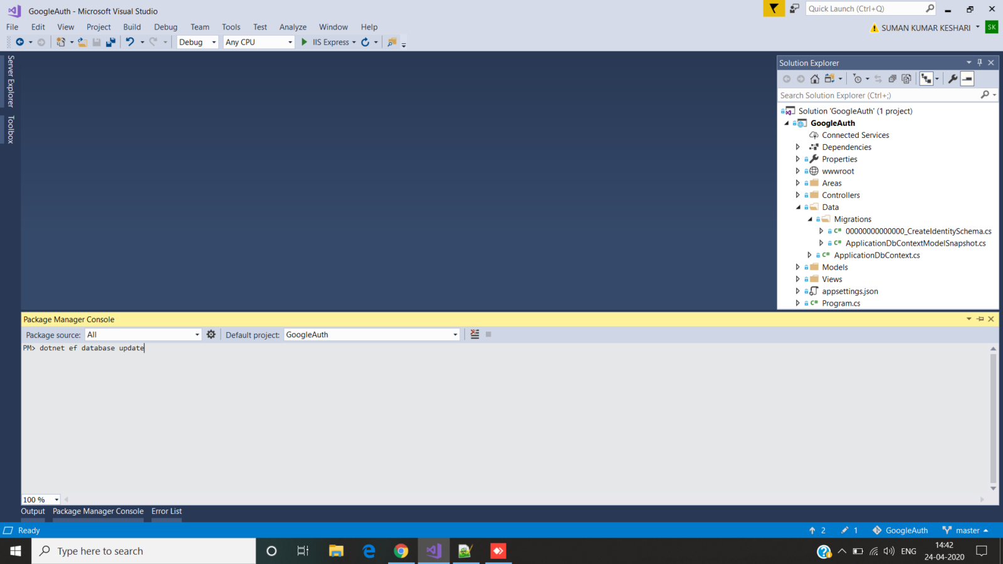The image size is (1003, 564).
Task: Switch to the Error List tab
Action: 167,511
